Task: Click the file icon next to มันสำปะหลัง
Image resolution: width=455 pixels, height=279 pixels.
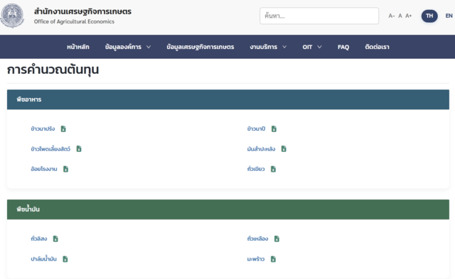Action: 284,149
